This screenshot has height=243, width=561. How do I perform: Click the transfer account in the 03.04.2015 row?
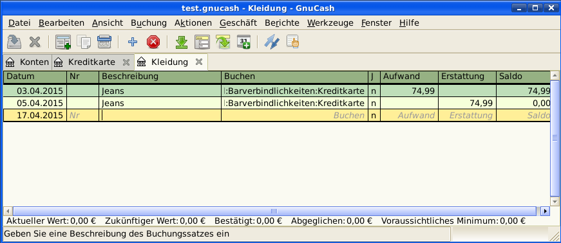[x=295, y=91]
